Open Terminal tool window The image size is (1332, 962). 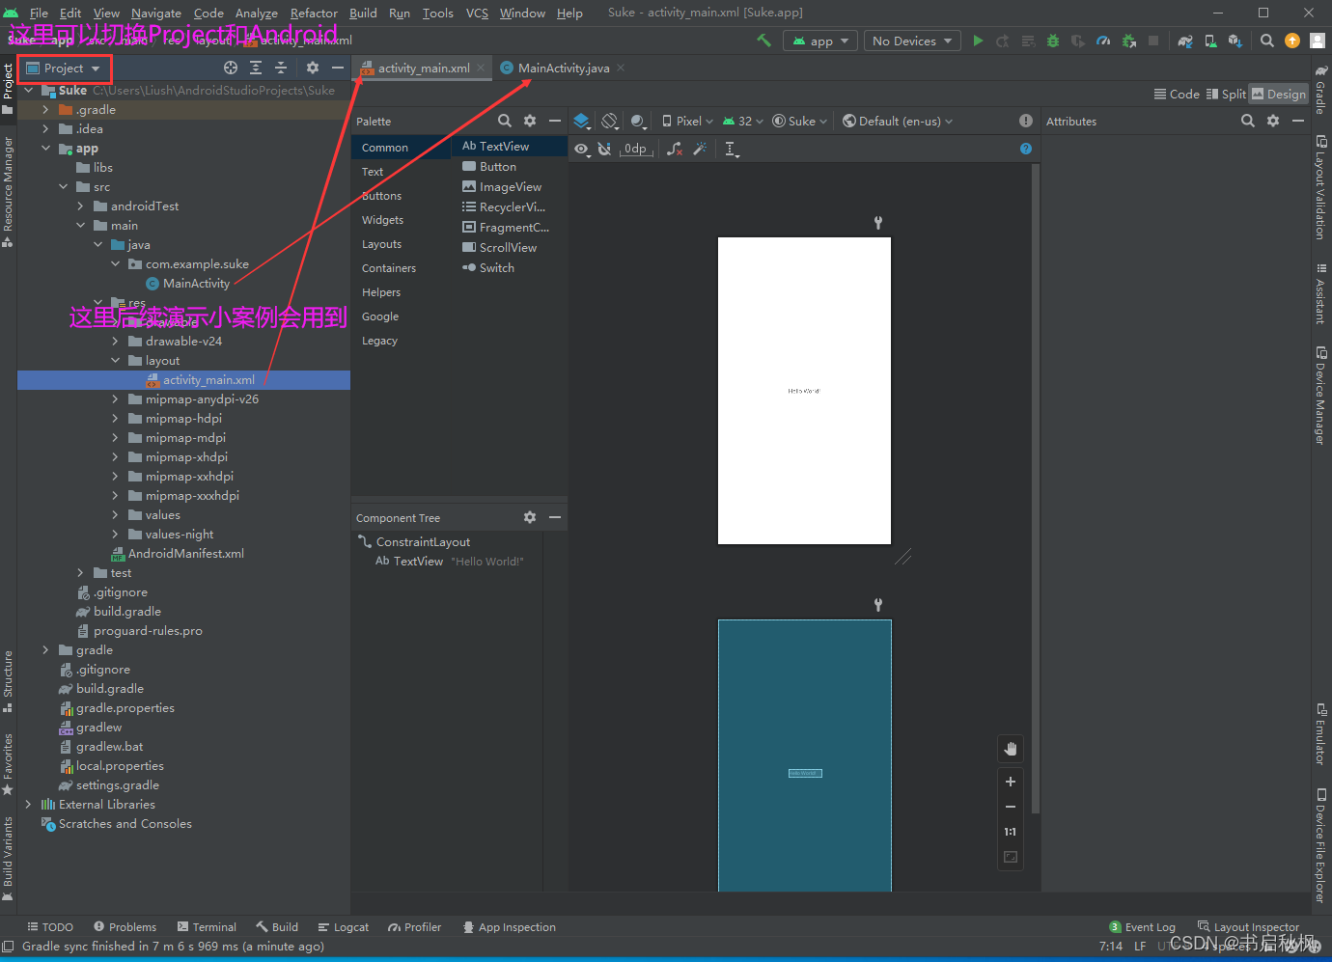[x=207, y=927]
